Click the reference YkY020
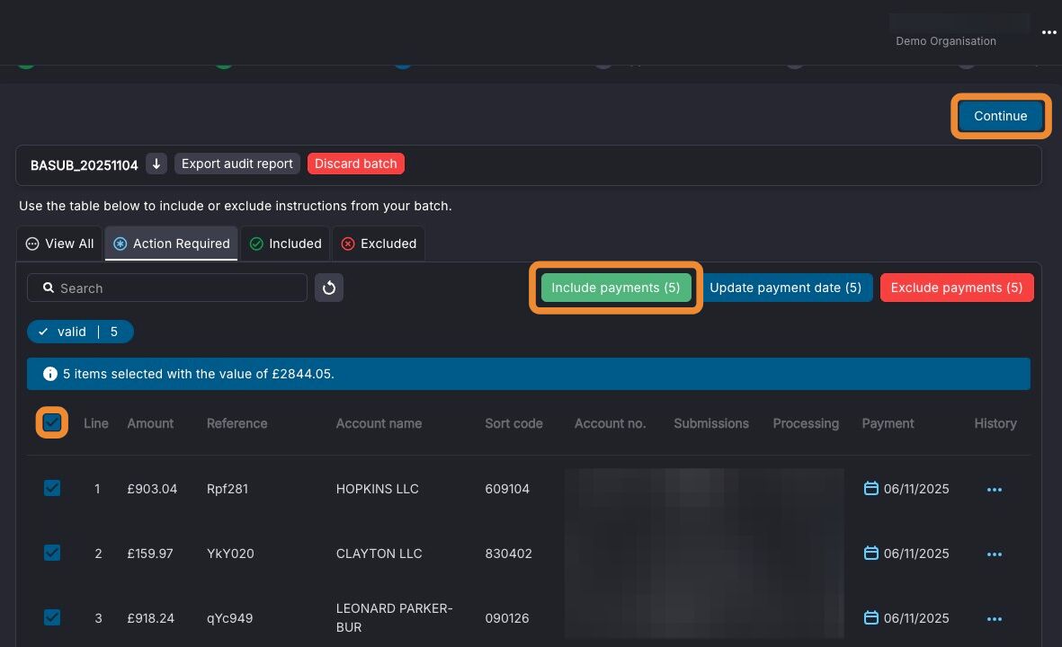The width and height of the screenshot is (1062, 647). pyautogui.click(x=230, y=554)
